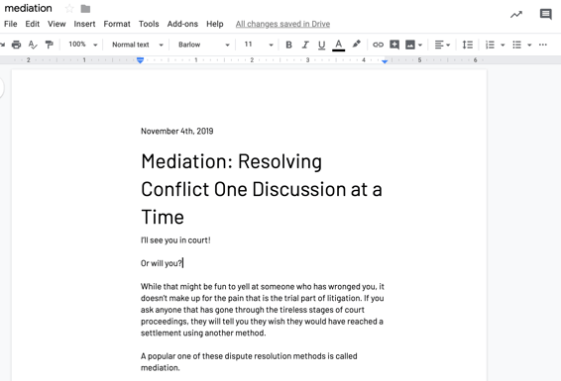The height and width of the screenshot is (381, 561).
Task: Click the Move to folder icon
Action: point(85,9)
